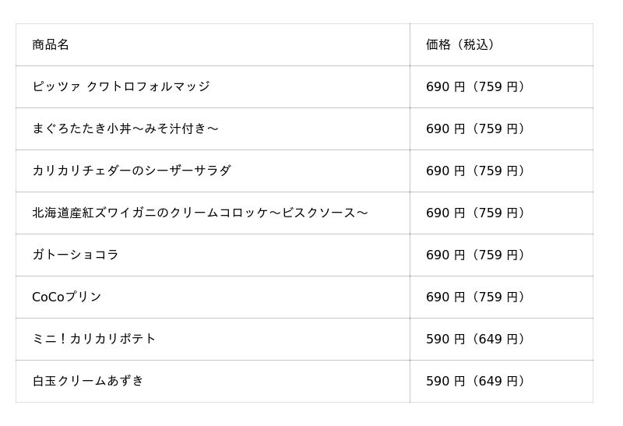Click the 価格（税込） column header

point(460,45)
